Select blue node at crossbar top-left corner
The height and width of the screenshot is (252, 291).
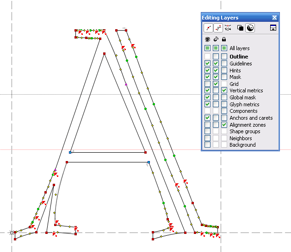70,152
